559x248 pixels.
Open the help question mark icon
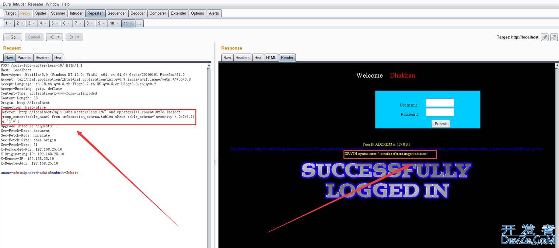click(x=553, y=37)
